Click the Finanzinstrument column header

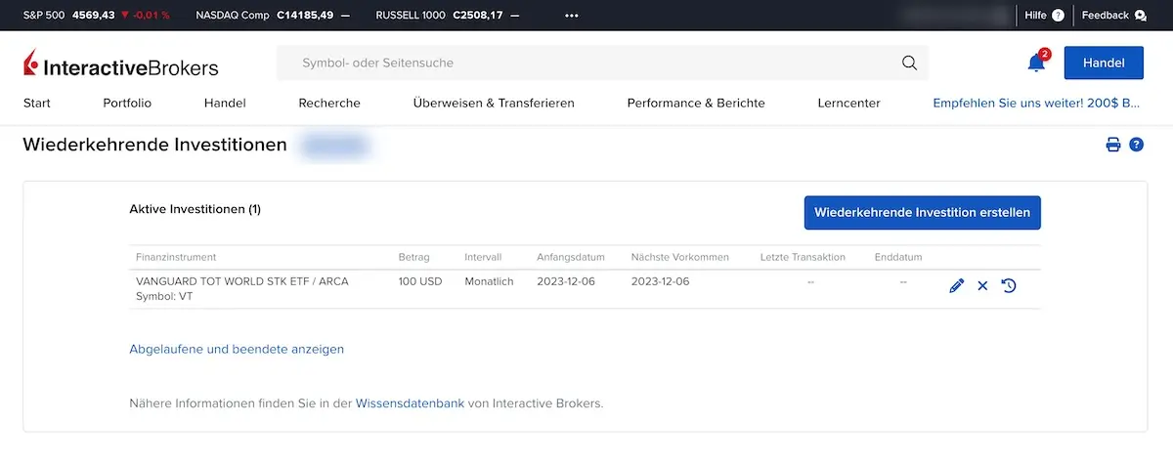click(x=176, y=258)
